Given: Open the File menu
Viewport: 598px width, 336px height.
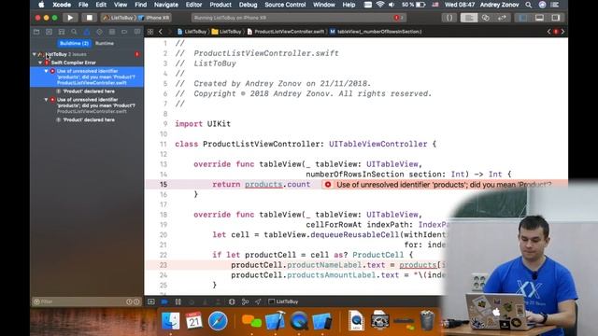Looking at the screenshot, I should [83, 5].
